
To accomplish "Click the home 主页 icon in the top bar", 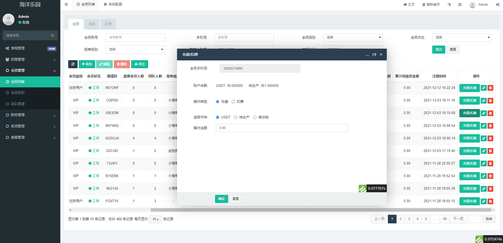I will pos(409,4).
